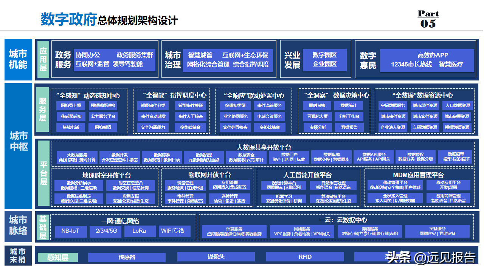Click 12345市长热线 text
This screenshot has height=272, width=484.
point(411,64)
